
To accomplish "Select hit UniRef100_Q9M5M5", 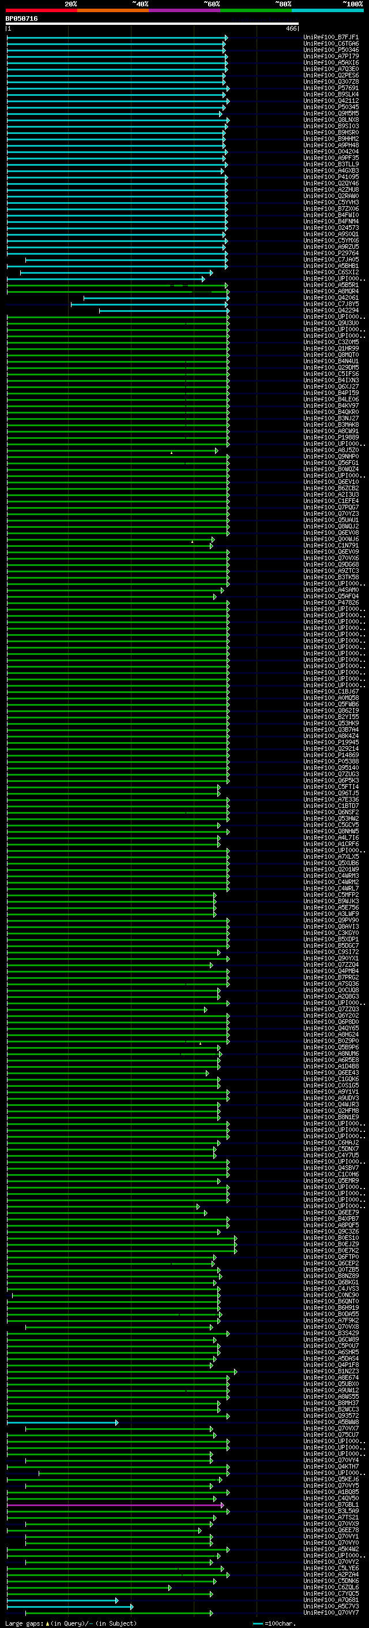I will pyautogui.click(x=330, y=114).
